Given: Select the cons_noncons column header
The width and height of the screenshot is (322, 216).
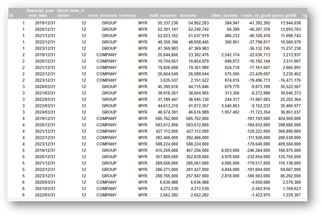Looking at the screenshot, I should click(x=102, y=15).
